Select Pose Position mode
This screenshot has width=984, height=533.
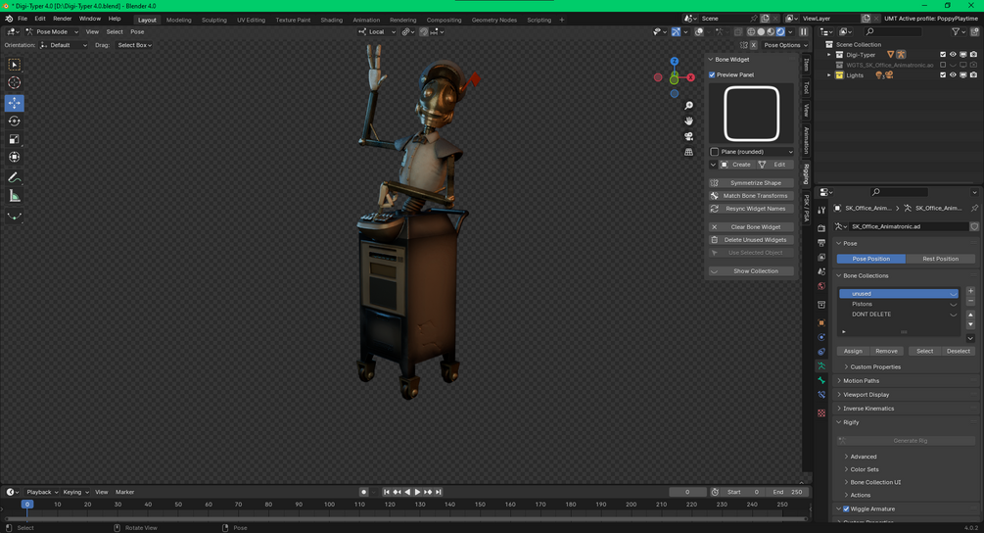(x=871, y=259)
